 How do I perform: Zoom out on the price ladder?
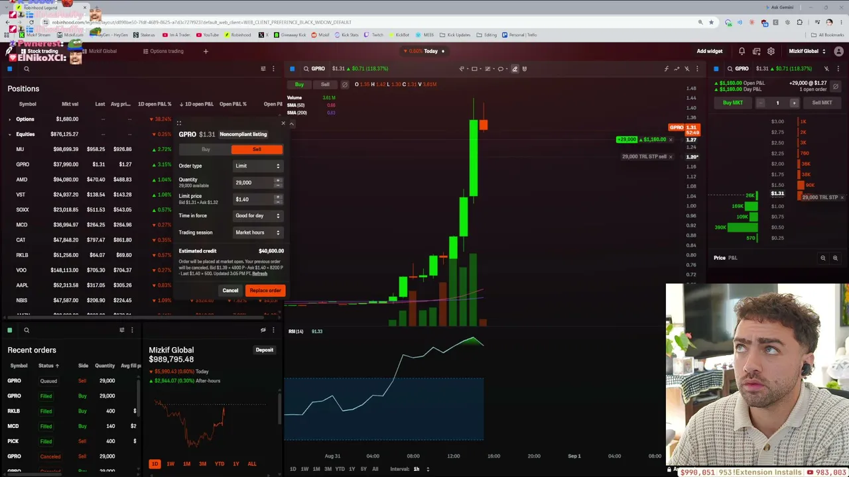point(823,258)
